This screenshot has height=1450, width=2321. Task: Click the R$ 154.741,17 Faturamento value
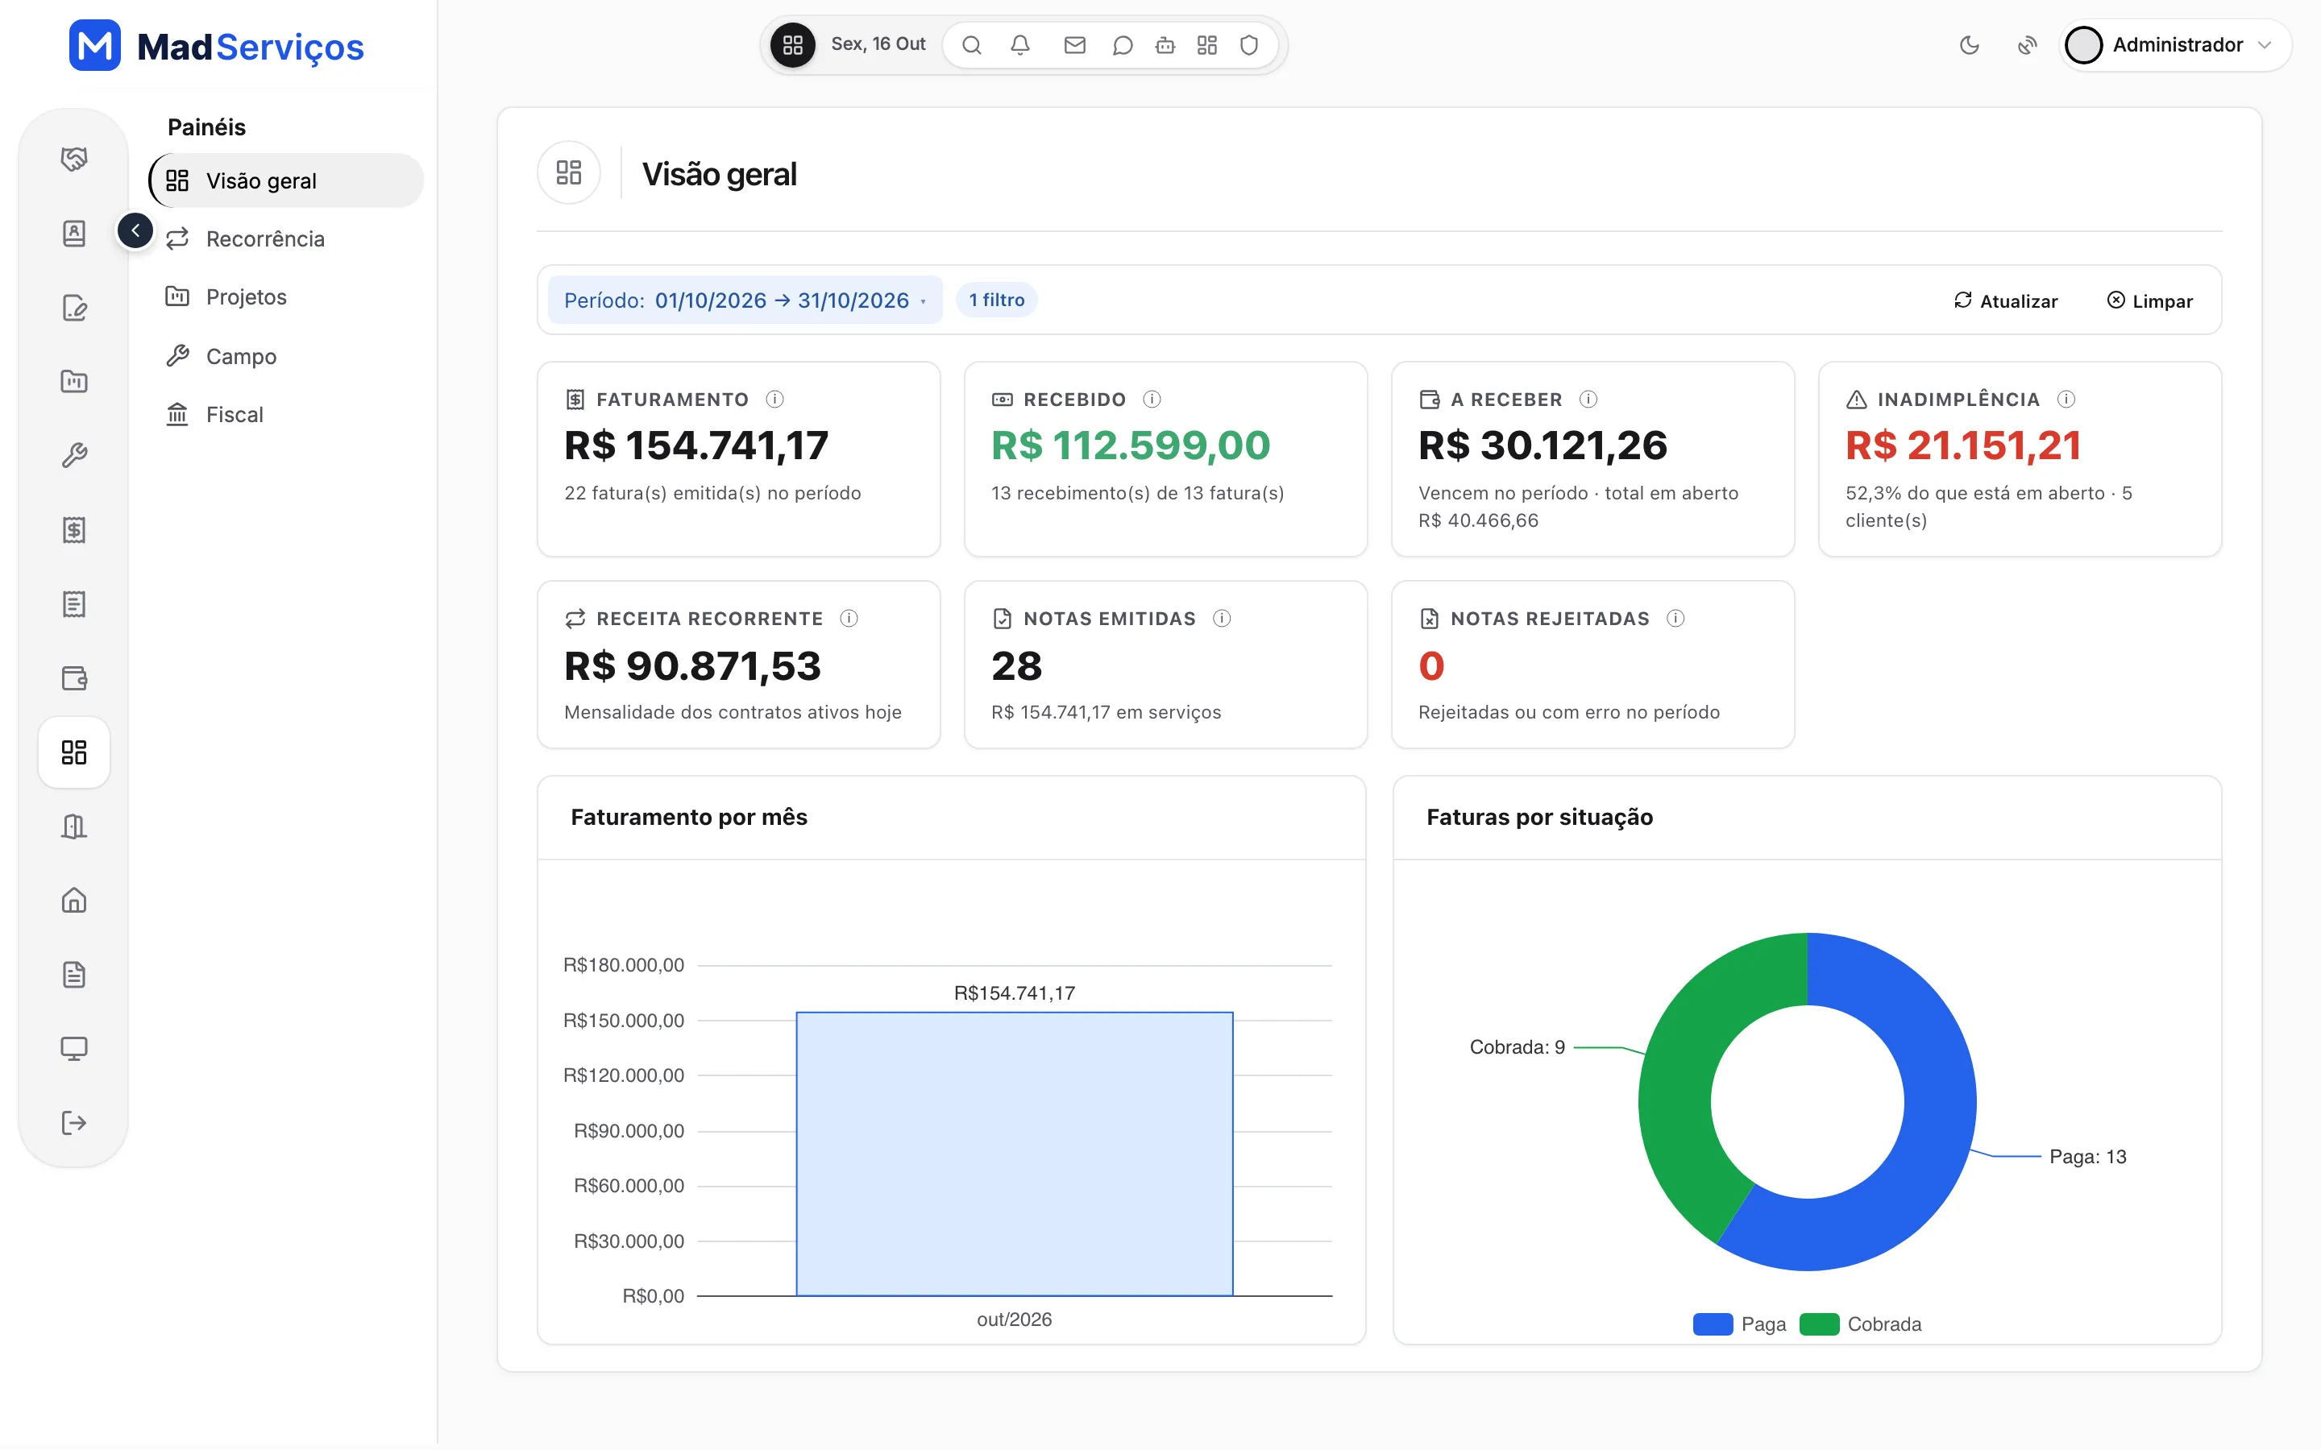[696, 445]
